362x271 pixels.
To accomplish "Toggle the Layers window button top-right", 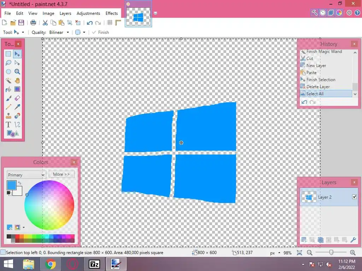I will coord(331,13).
